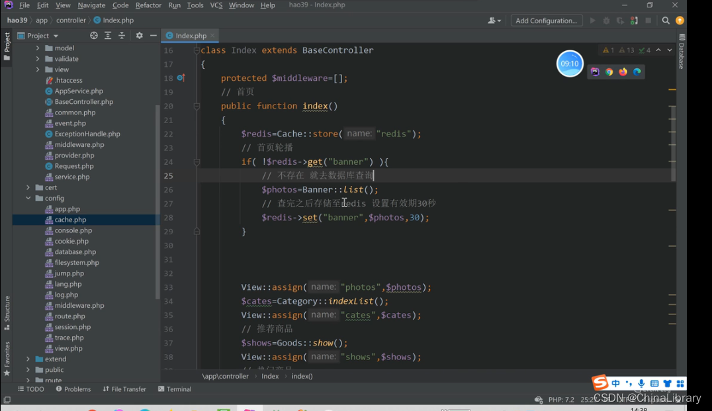Screen dimensions: 712x411
Task: Toggle Sogou IME soft keyboard icon
Action: tap(654, 383)
